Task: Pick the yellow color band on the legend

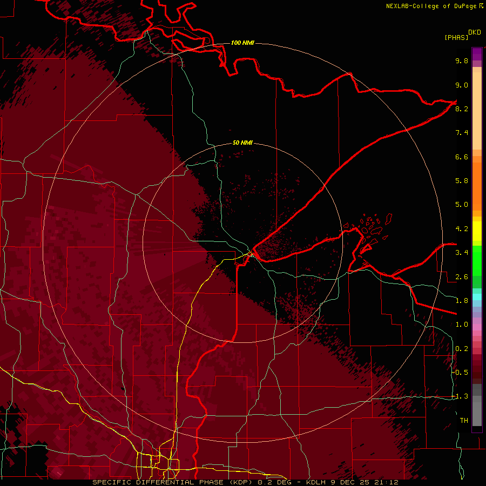Action: (x=477, y=231)
